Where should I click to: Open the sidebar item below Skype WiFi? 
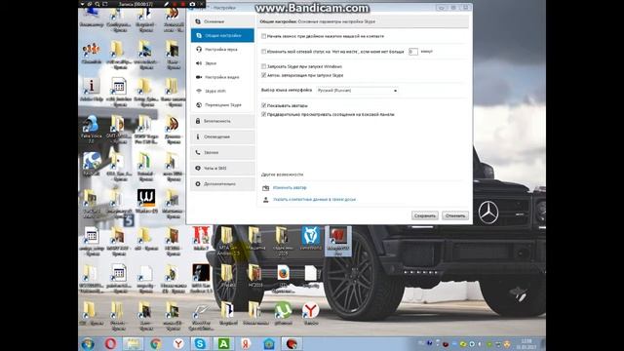222,105
